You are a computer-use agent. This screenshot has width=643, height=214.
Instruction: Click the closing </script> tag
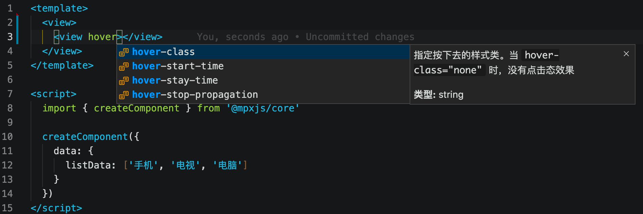coord(56,208)
